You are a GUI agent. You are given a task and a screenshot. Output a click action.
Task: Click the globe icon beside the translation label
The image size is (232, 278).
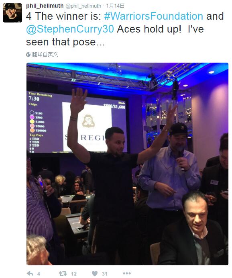point(28,54)
